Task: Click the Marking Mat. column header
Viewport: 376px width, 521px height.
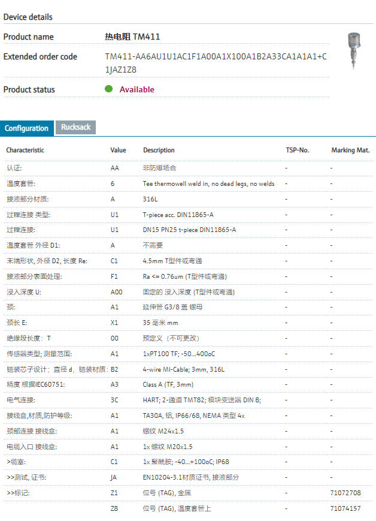Action: 350,150
